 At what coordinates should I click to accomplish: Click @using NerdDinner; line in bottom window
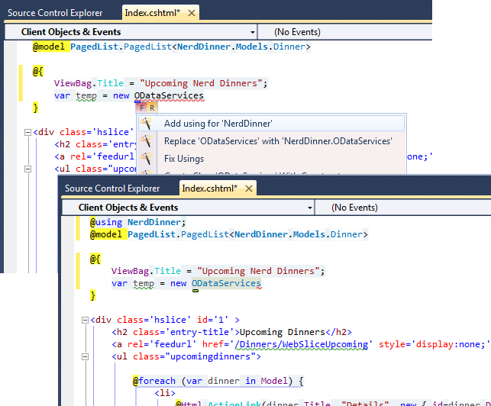click(x=137, y=222)
